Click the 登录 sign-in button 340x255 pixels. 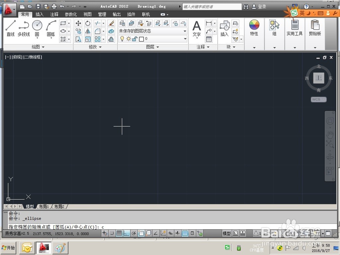click(259, 7)
